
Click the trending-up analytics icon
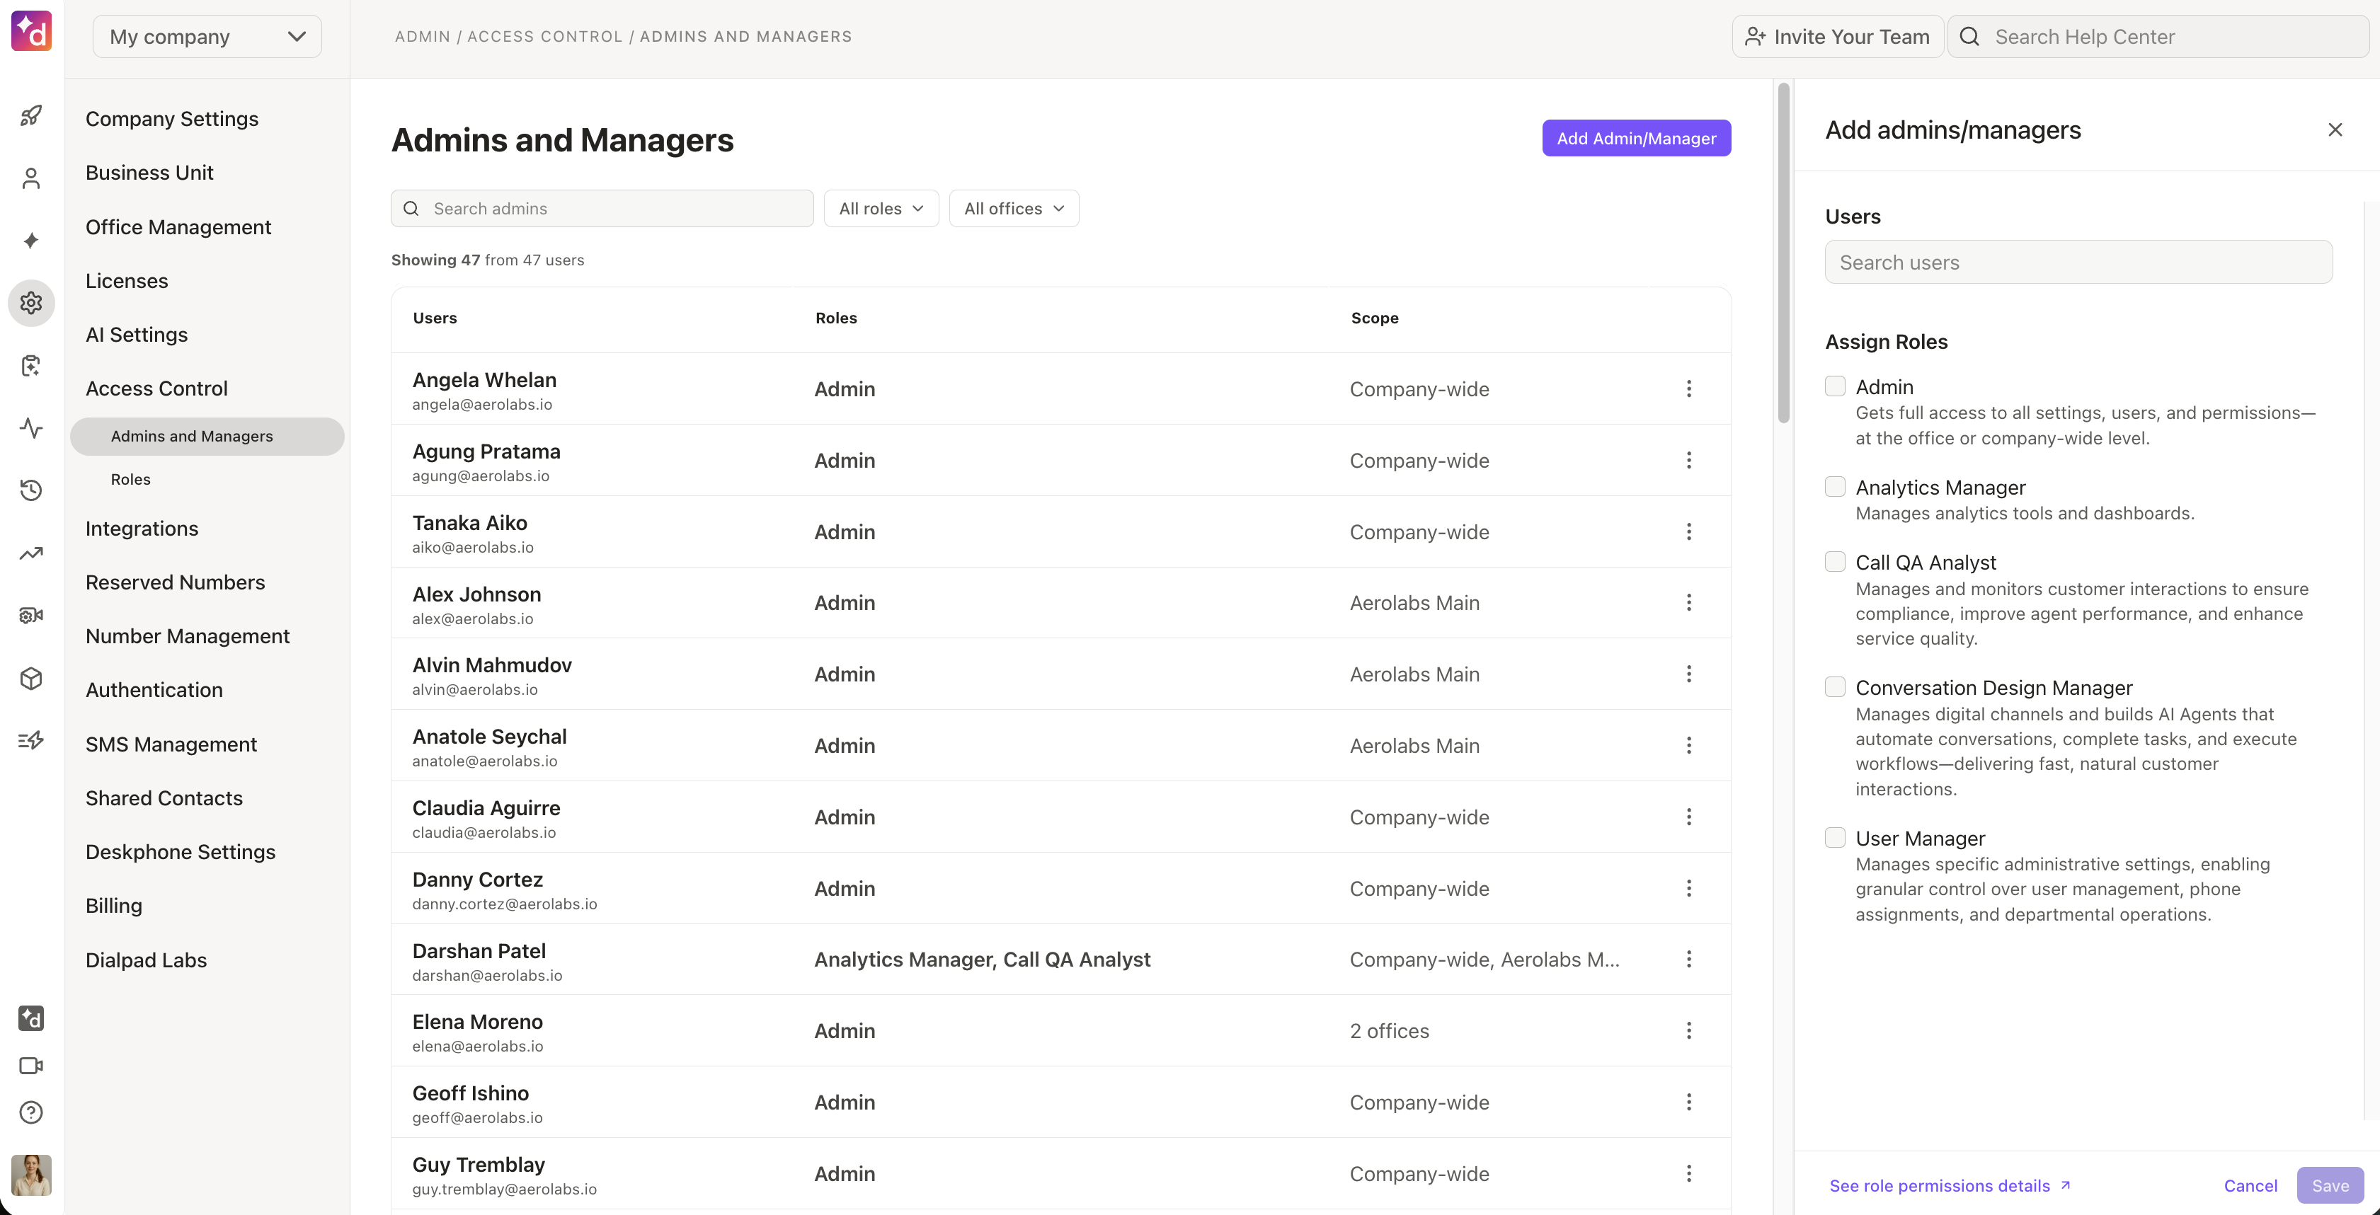coord(31,553)
